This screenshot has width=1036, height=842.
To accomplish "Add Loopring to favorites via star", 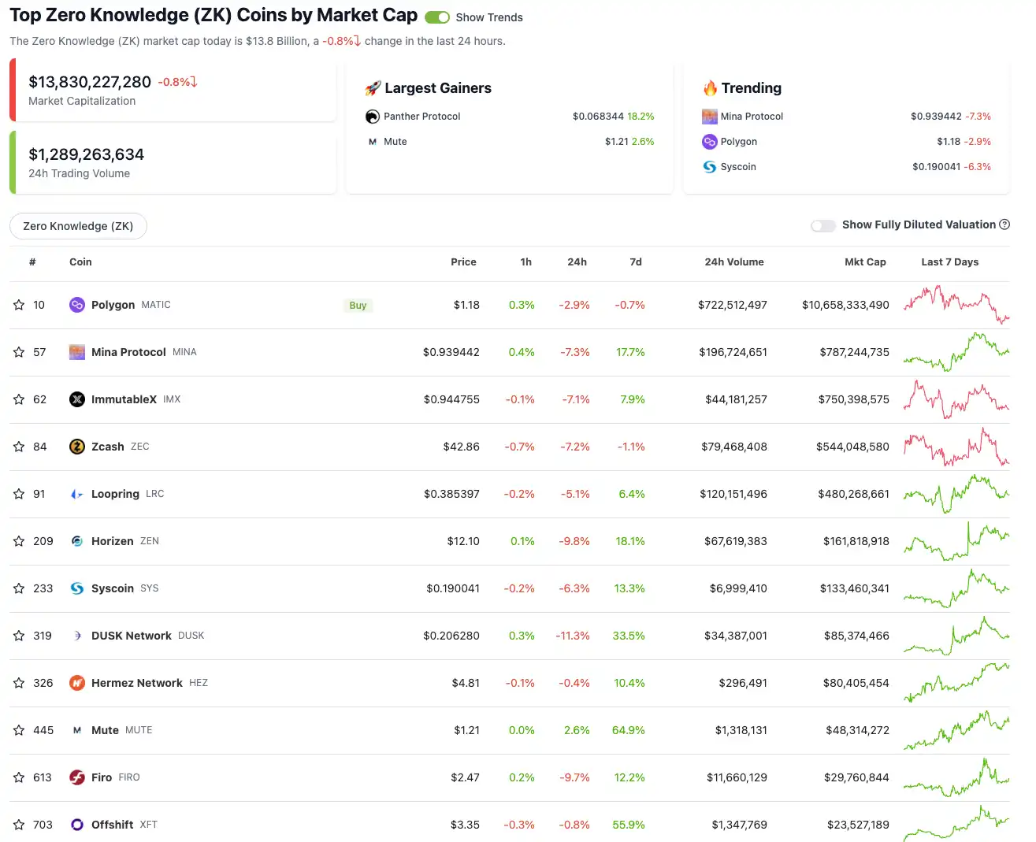I will [x=19, y=494].
